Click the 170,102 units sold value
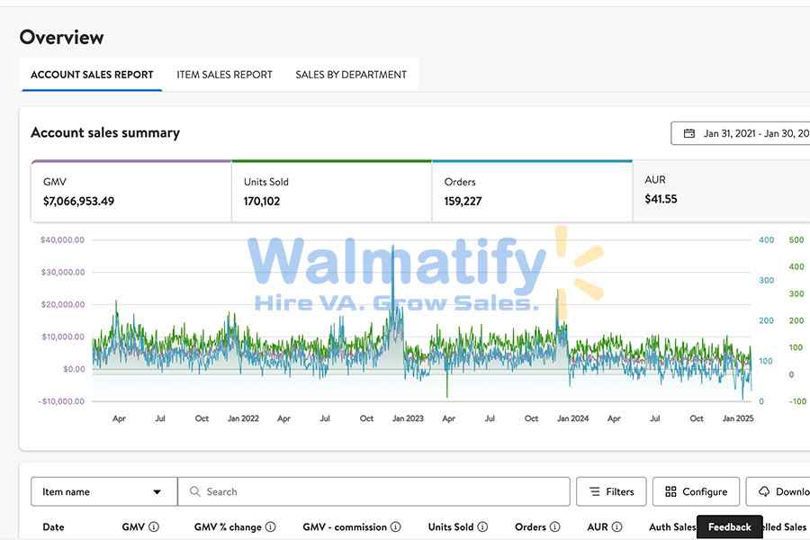 tap(262, 201)
